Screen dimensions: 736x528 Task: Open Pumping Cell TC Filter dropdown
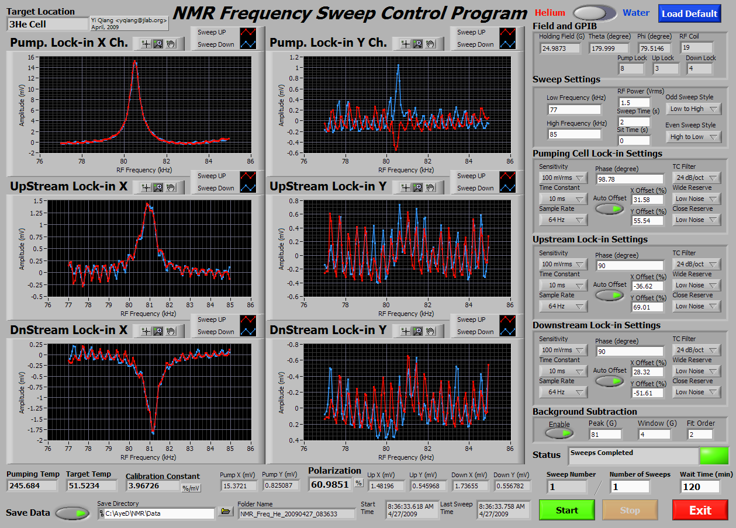point(697,178)
